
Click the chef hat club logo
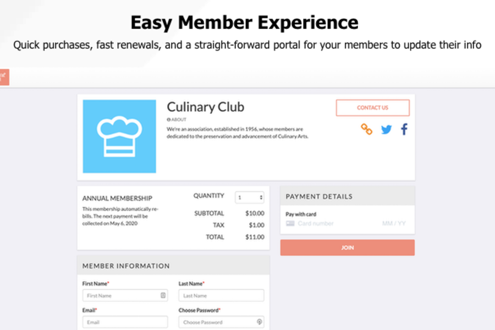[119, 136]
